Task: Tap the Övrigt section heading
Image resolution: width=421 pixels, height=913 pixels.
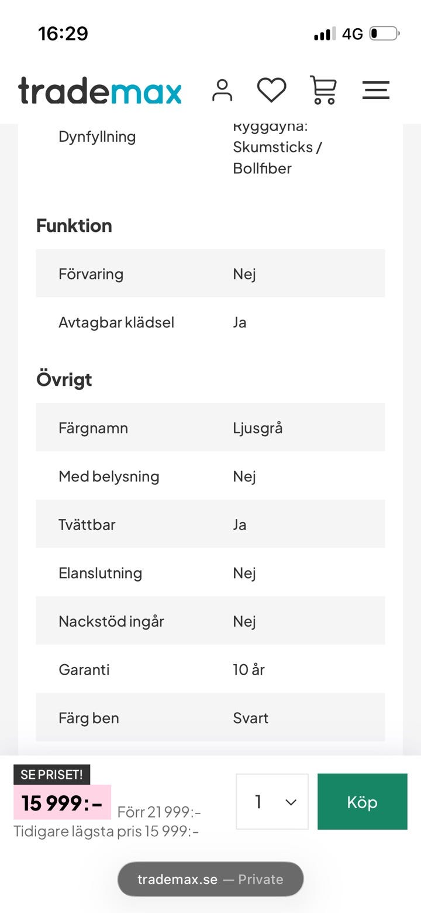Action: (64, 379)
